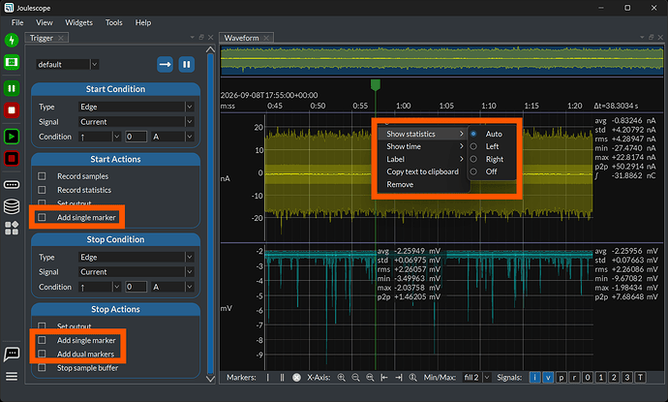Toggle the signal '0' button
This screenshot has height=402, width=668.
pos(588,377)
